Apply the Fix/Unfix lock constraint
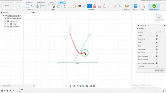The image size is (166, 93). click(94, 6)
